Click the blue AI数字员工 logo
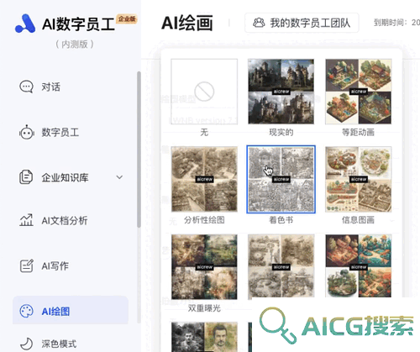The image size is (420, 352). coord(25,24)
